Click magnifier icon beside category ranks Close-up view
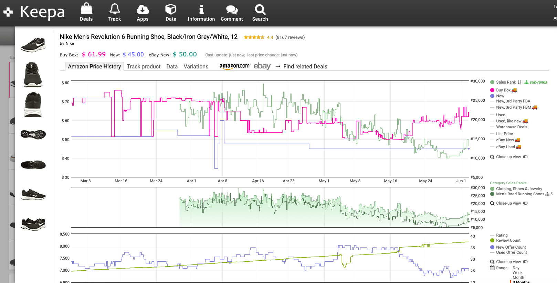Screen dimensions: 557x283 click(x=492, y=203)
